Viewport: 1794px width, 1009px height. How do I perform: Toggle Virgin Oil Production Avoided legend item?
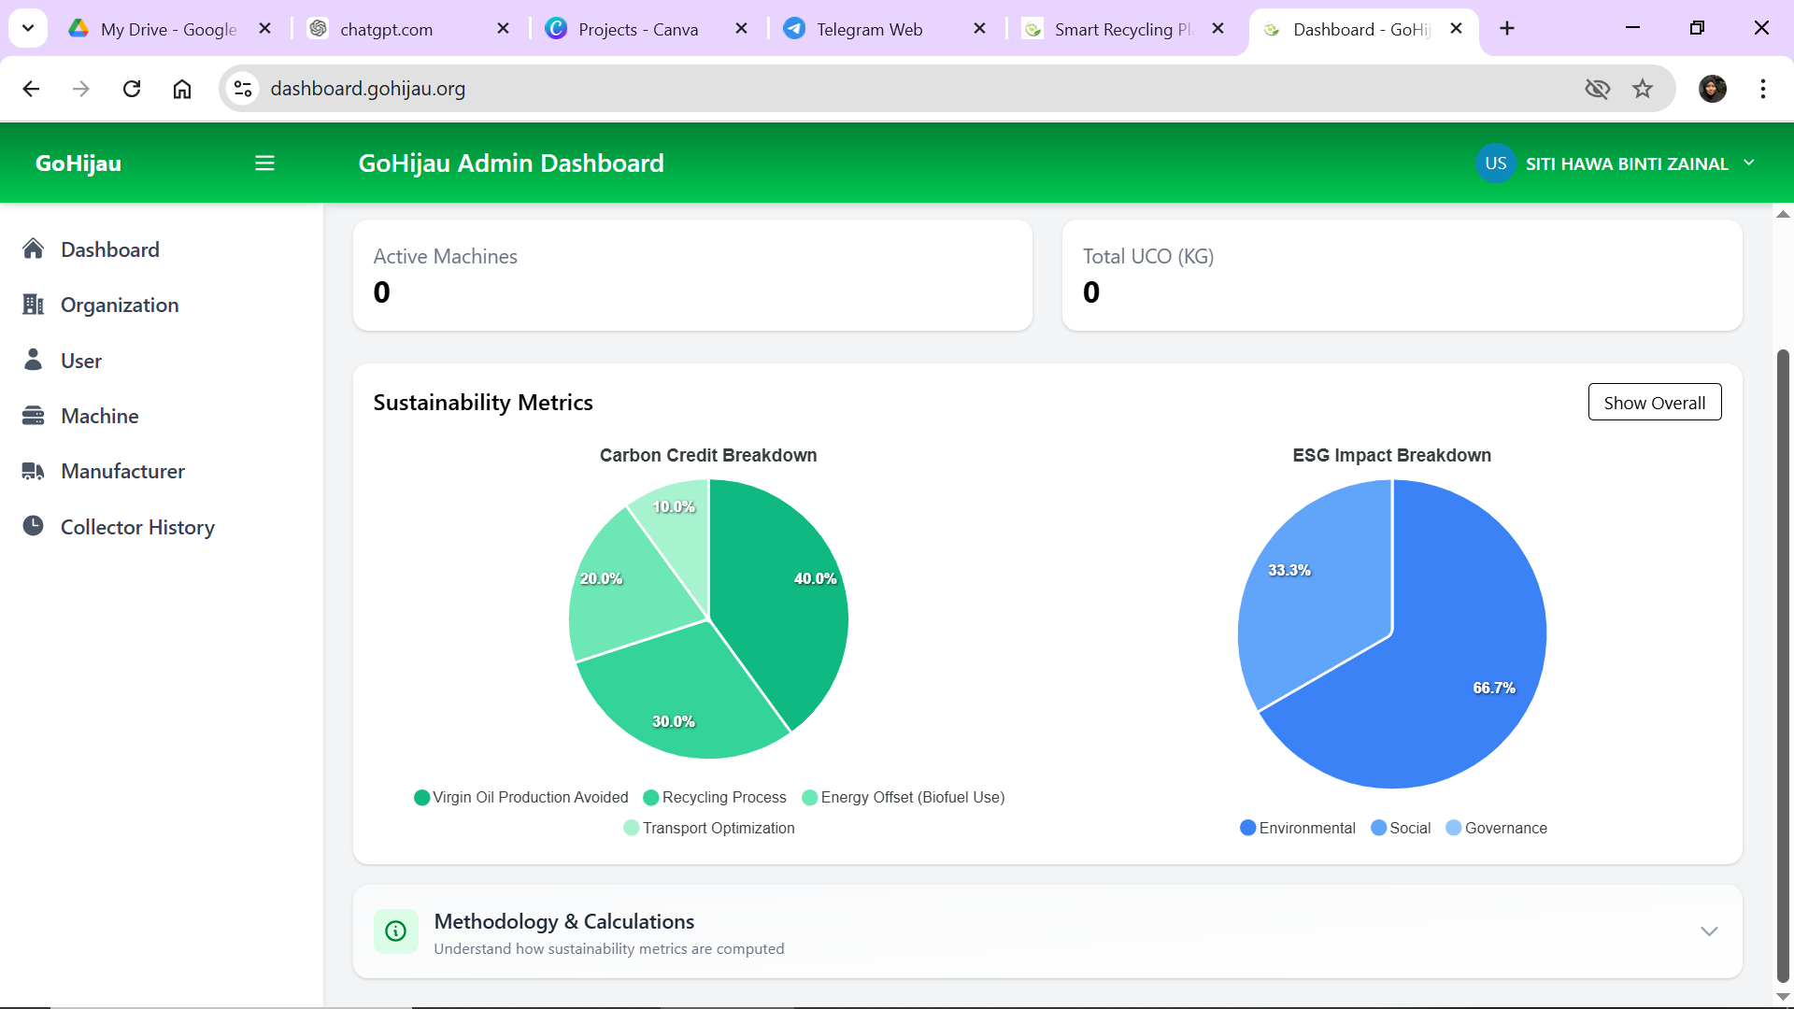click(521, 797)
